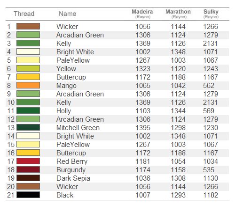Click the Mango orange color swatch
The image size is (235, 205).
click(28, 85)
